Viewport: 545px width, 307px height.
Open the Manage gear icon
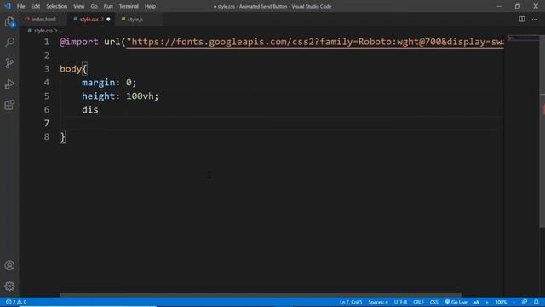click(x=9, y=287)
